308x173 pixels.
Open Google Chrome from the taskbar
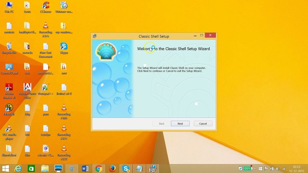99,169
